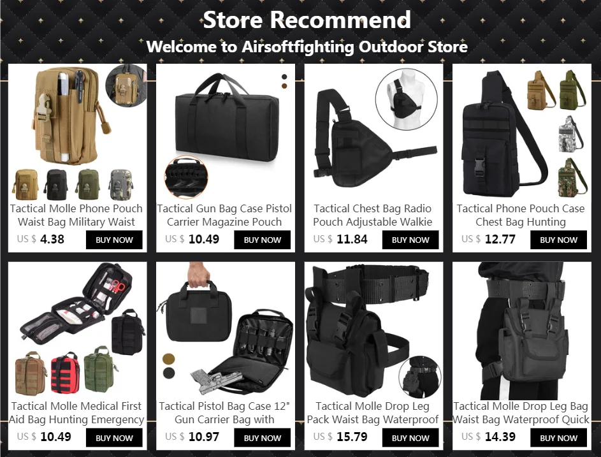The image size is (601, 457).
Task: Select the green medical first aid bag thumbnail
Action: (100, 370)
